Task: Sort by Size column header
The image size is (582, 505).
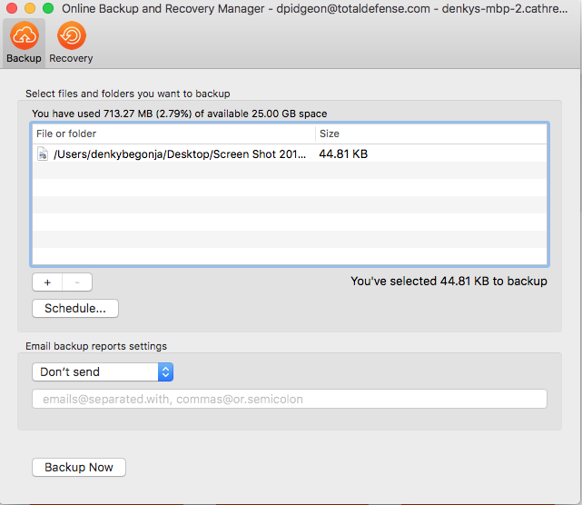Action: (x=431, y=134)
